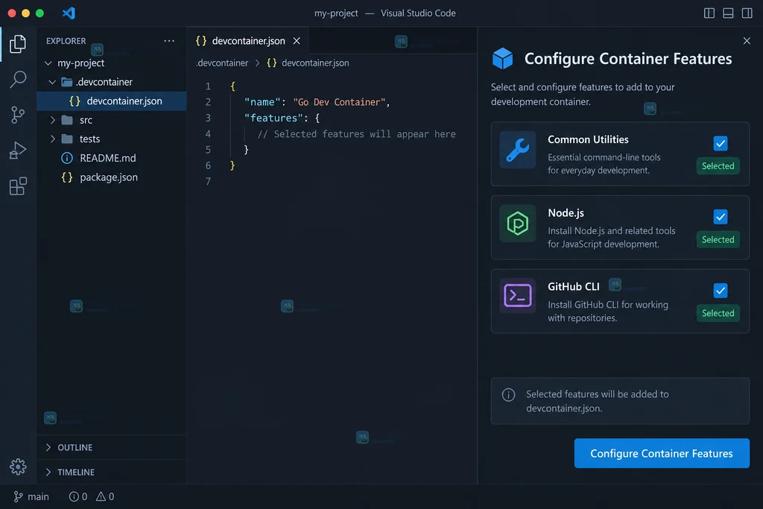Click devcontainer.json breadcrumb segment

click(308, 63)
